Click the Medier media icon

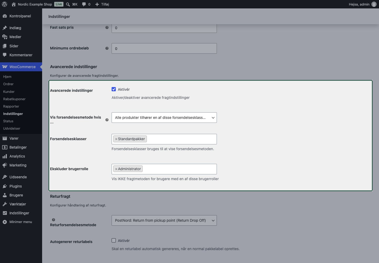click(5, 37)
